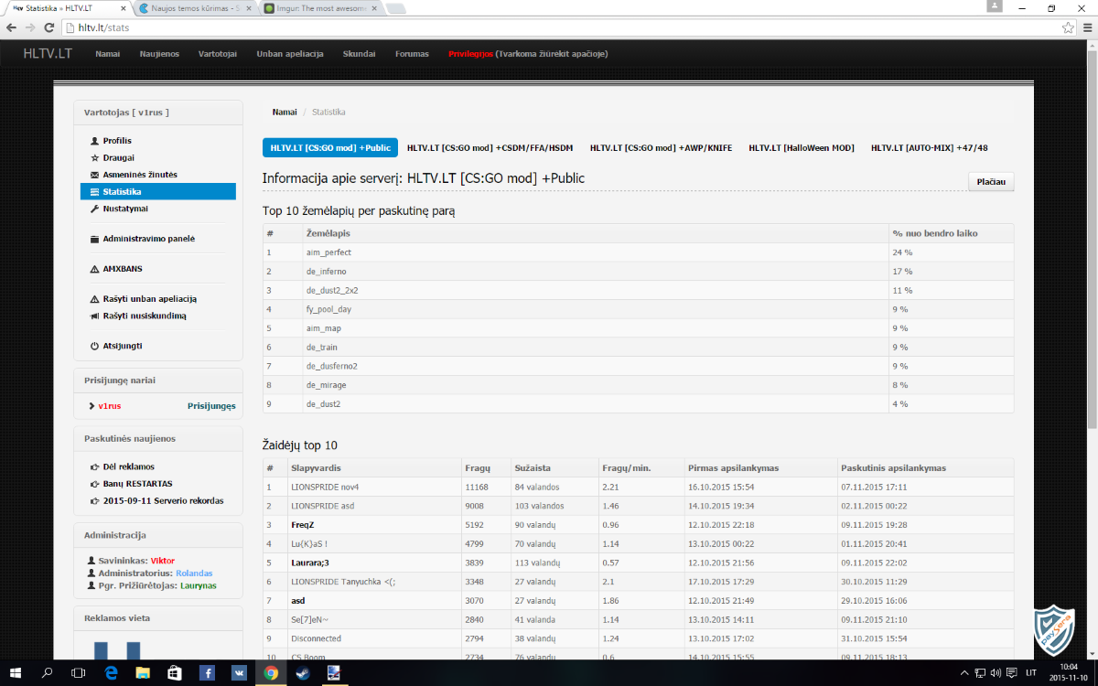Open Steam from the Windows taskbar
The width and height of the screenshot is (1098, 686).
[302, 673]
